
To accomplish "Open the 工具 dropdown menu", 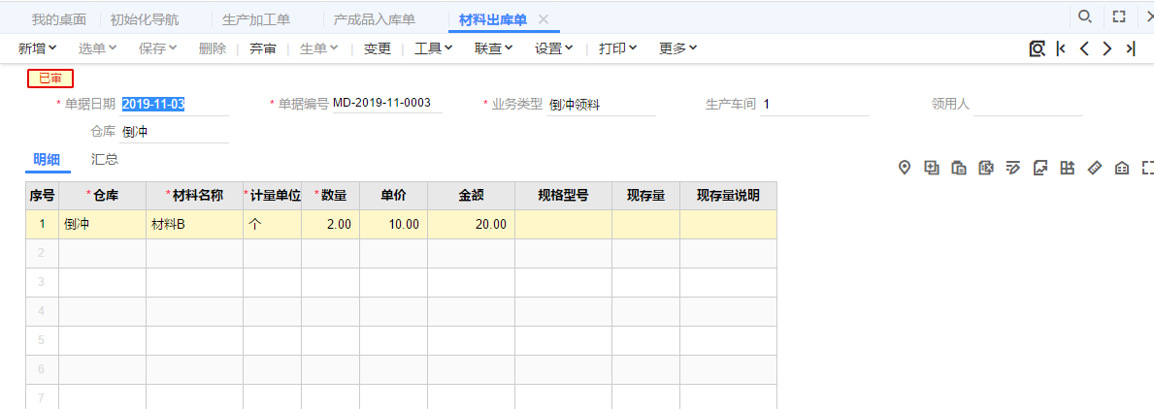I will click(x=434, y=48).
